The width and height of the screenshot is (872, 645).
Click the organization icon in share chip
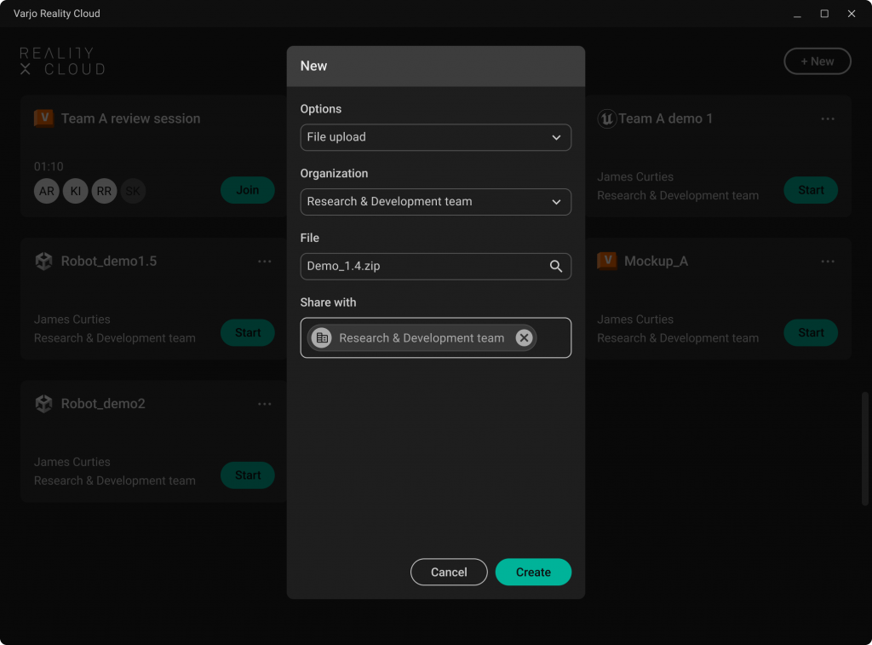322,338
